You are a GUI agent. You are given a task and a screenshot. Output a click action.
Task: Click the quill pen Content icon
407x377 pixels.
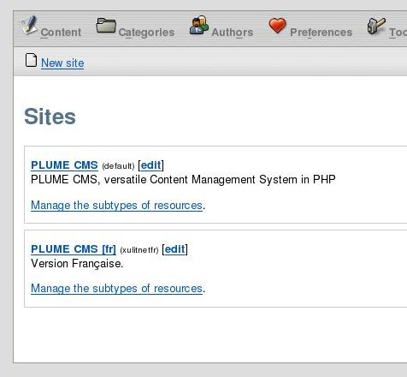28,25
